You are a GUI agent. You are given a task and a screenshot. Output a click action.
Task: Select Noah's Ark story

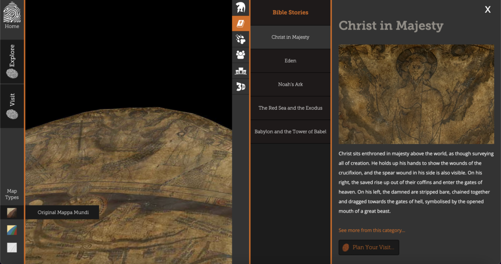click(x=290, y=84)
